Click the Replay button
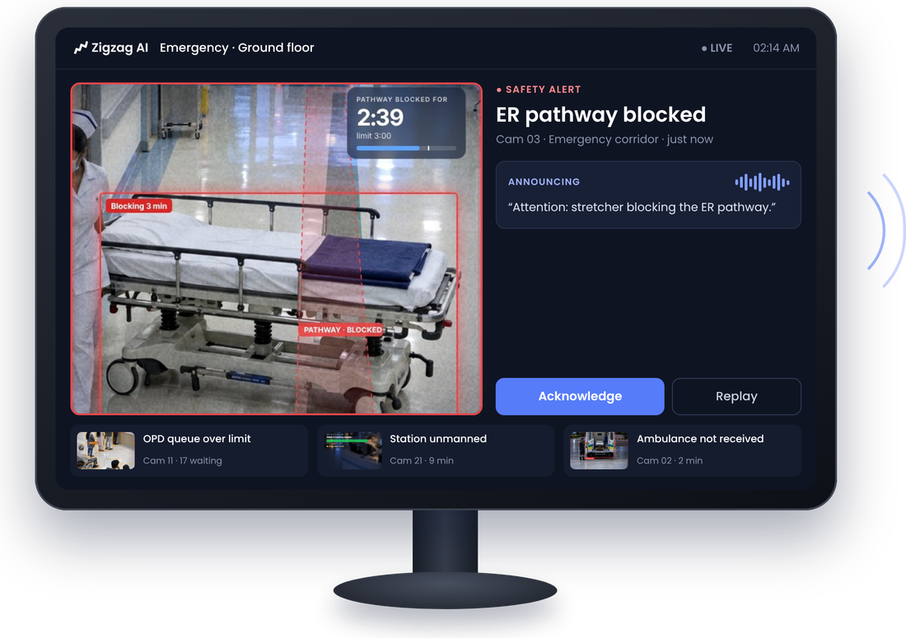This screenshot has height=638, width=906. click(736, 396)
